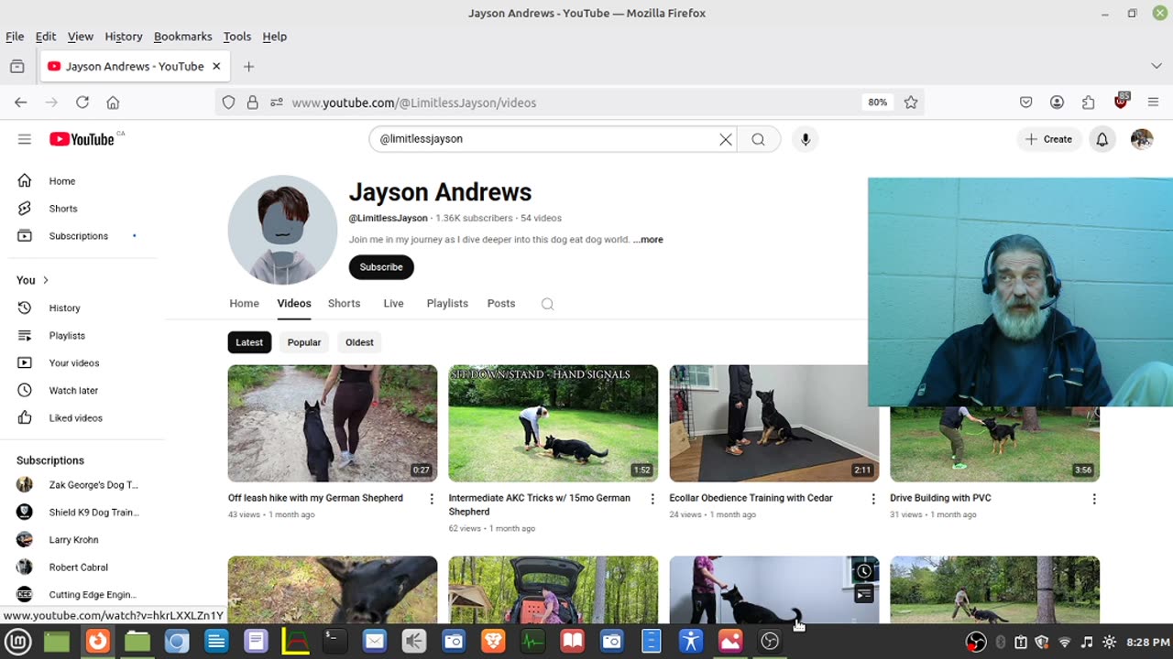Image resolution: width=1173 pixels, height=659 pixels.
Task: Click the Firefox address bar URL
Action: point(414,103)
